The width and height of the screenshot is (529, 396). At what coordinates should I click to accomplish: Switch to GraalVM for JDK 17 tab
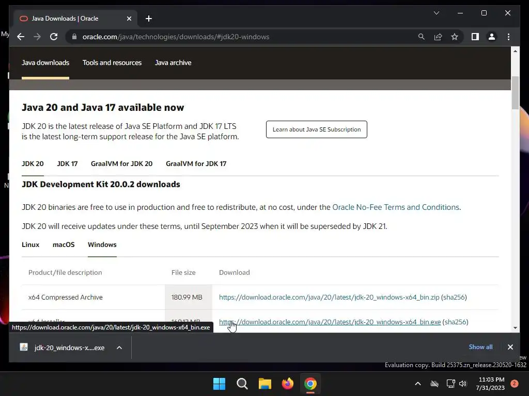click(x=196, y=163)
